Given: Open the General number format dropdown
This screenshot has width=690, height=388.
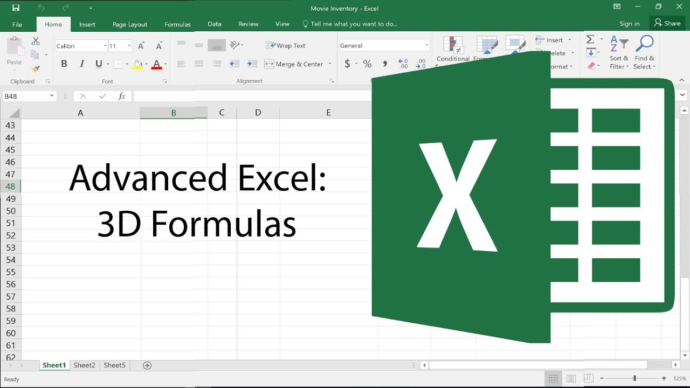Looking at the screenshot, I should pos(425,45).
